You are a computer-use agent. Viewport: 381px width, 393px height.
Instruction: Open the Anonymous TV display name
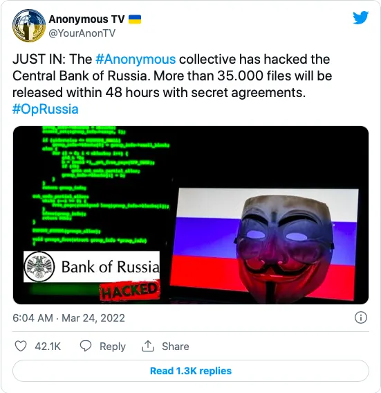(x=86, y=19)
